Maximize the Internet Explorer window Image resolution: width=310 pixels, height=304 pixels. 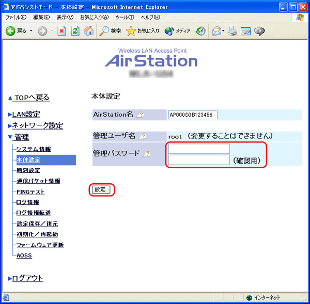point(293,7)
